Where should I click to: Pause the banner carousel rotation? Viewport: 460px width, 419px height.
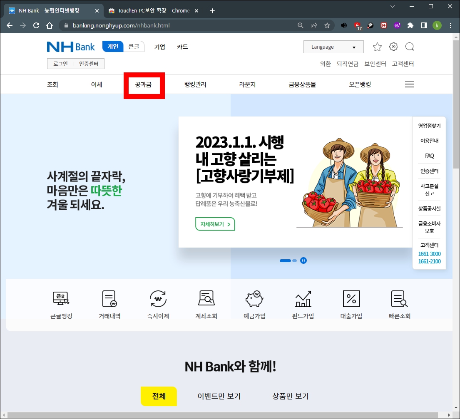pos(303,260)
